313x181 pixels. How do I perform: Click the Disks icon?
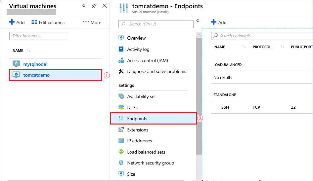[121, 107]
